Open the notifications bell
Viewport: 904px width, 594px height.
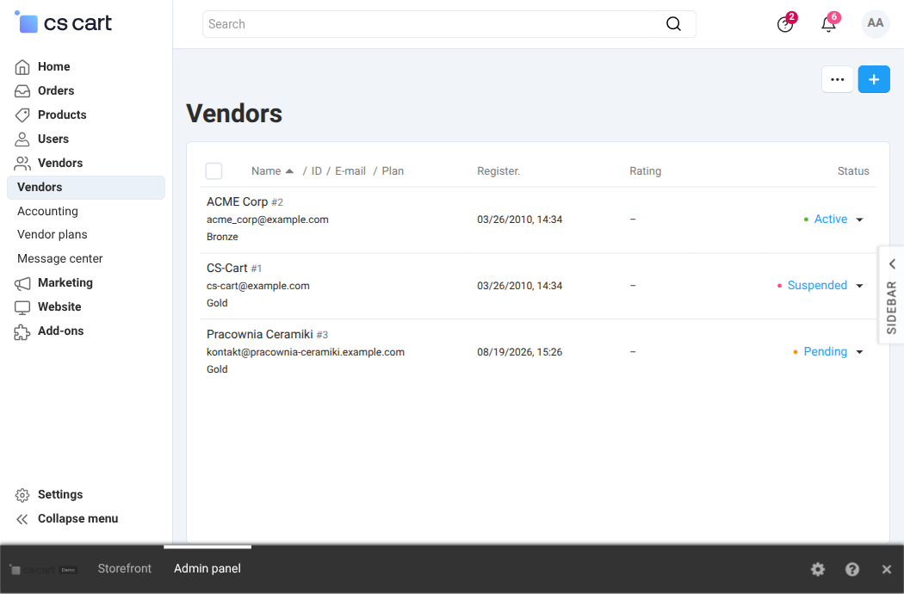coord(829,23)
